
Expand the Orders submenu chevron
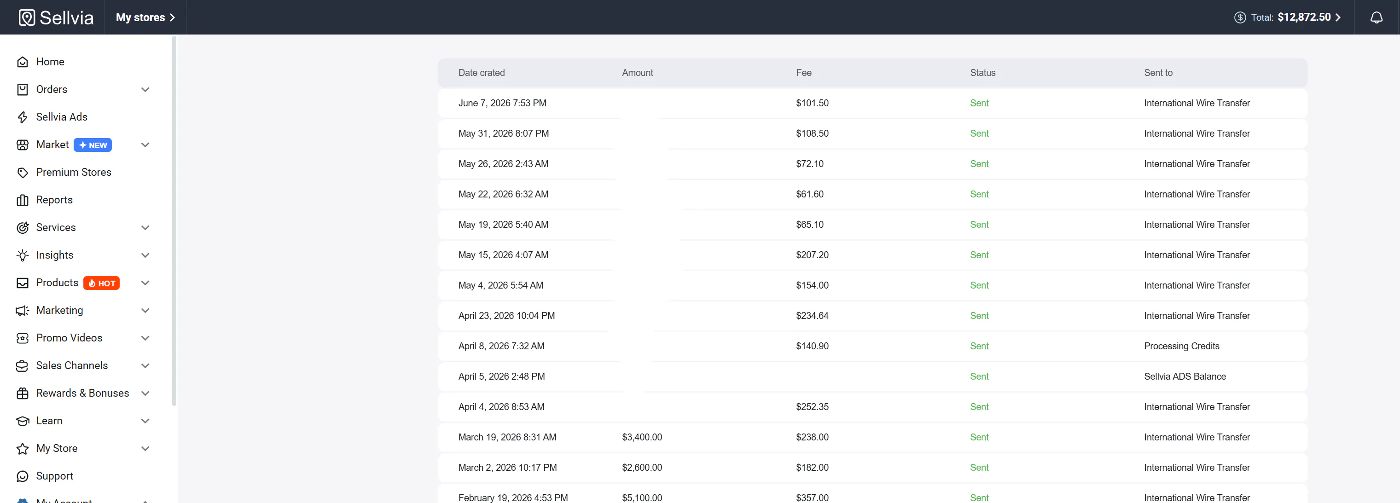(x=145, y=90)
